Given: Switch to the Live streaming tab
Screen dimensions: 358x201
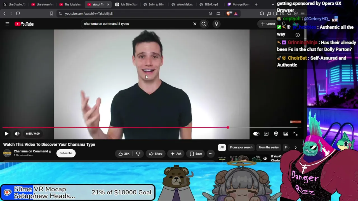Looking at the screenshot, I should pos(43,4).
